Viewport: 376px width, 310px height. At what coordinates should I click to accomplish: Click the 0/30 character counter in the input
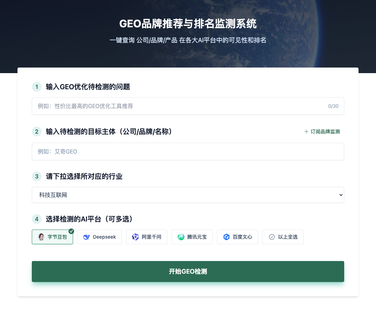(x=333, y=106)
